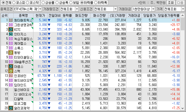The width and height of the screenshot is (186, 112).
Task: Sort by 등락률 column header
Action: tap(67, 15)
